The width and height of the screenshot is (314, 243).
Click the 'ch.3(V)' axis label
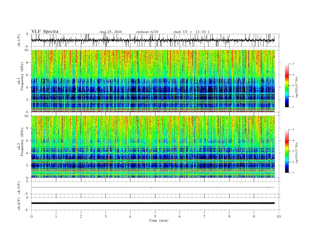tap(19, 188)
